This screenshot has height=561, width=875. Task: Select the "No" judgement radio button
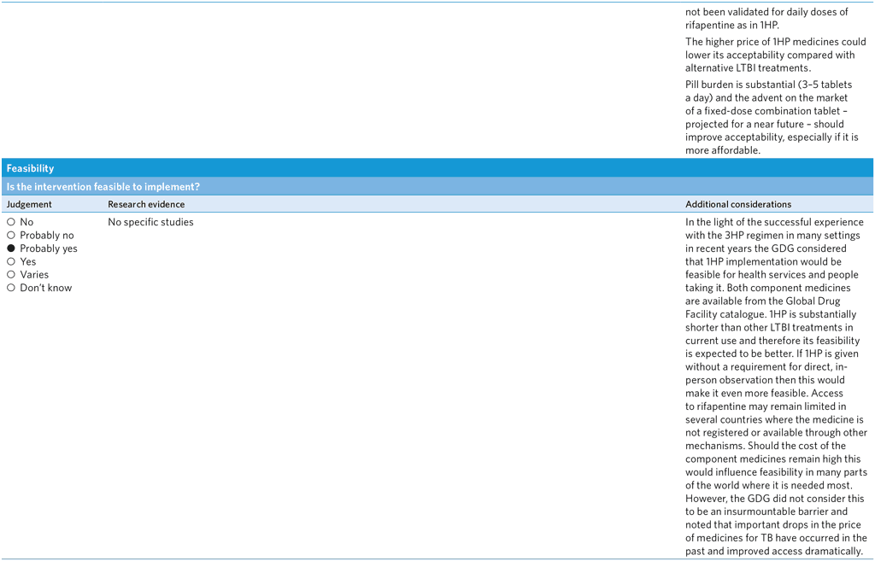pos(11,222)
